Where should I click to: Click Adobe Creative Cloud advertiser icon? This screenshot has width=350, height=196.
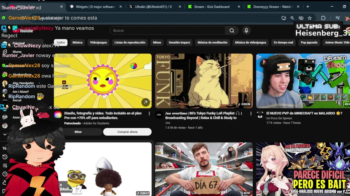tap(58, 115)
